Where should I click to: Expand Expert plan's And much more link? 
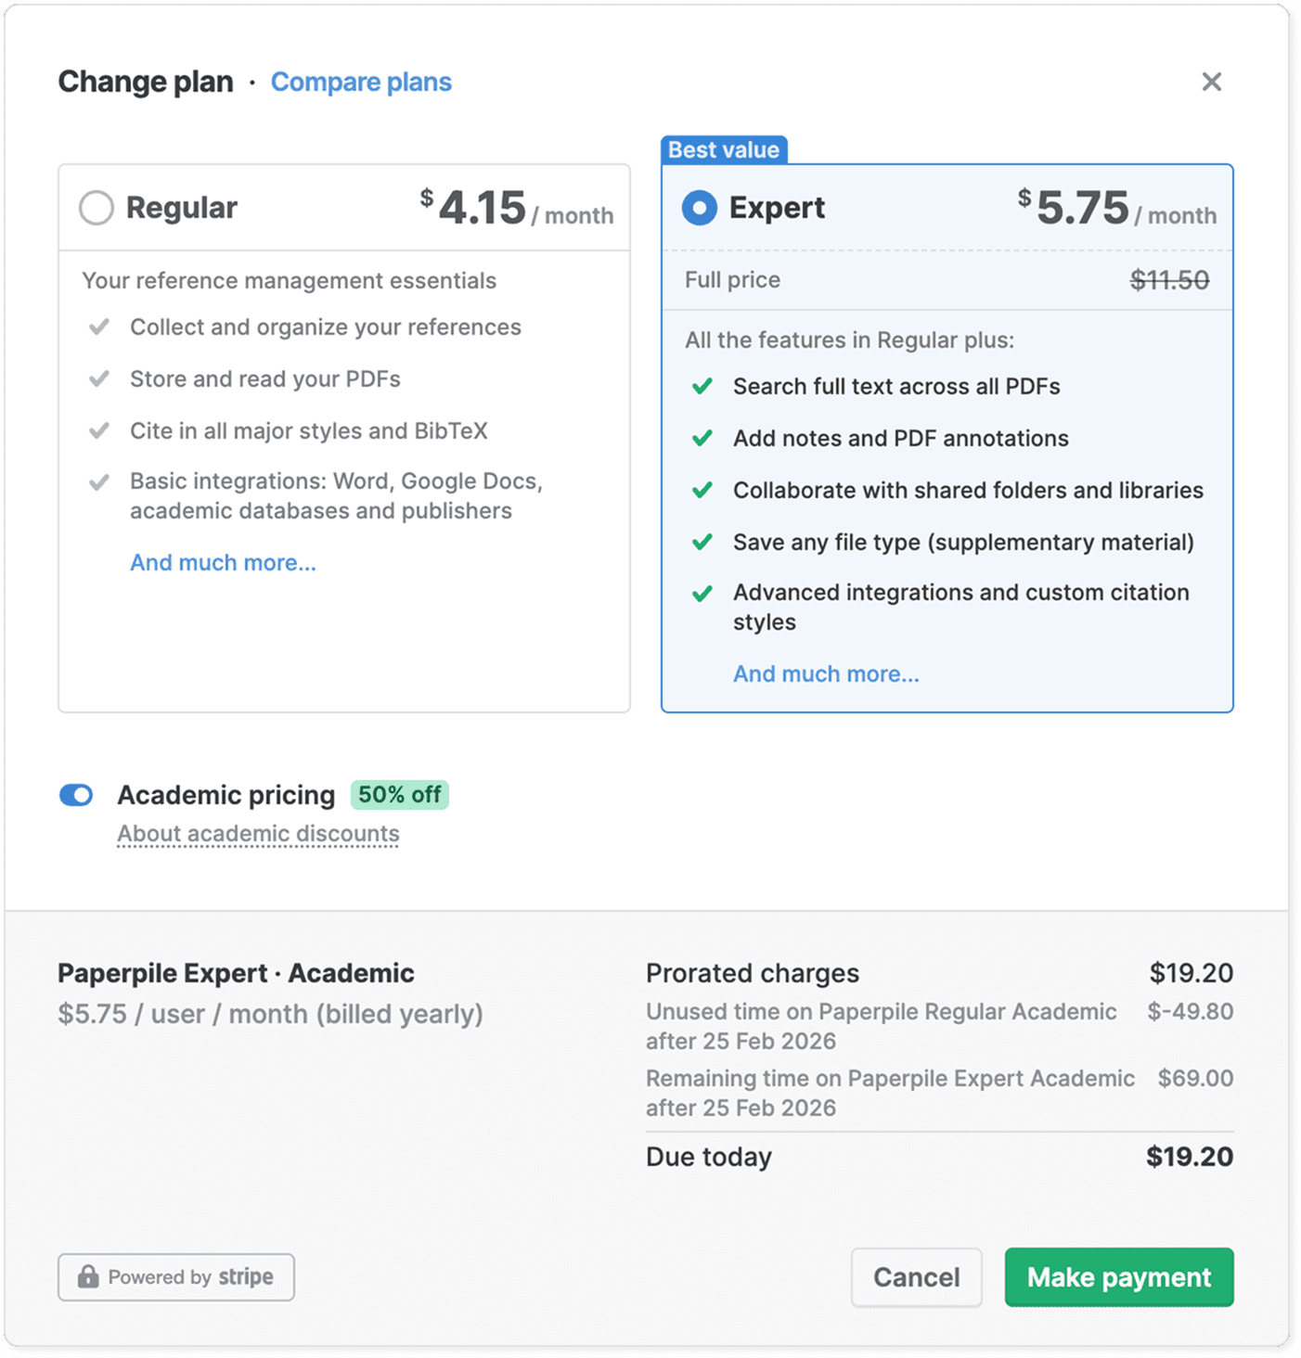tap(826, 674)
